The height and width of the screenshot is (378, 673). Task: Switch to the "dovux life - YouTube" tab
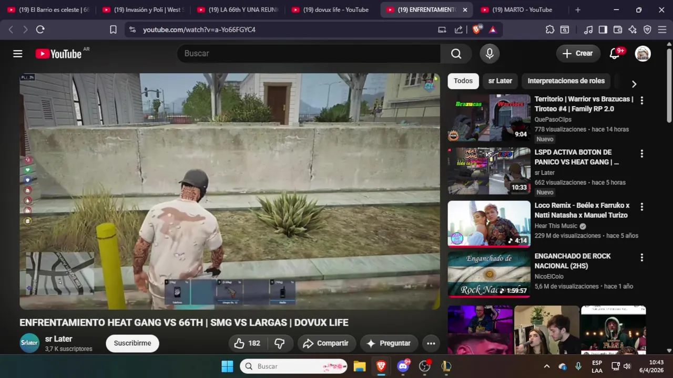pyautogui.click(x=335, y=10)
